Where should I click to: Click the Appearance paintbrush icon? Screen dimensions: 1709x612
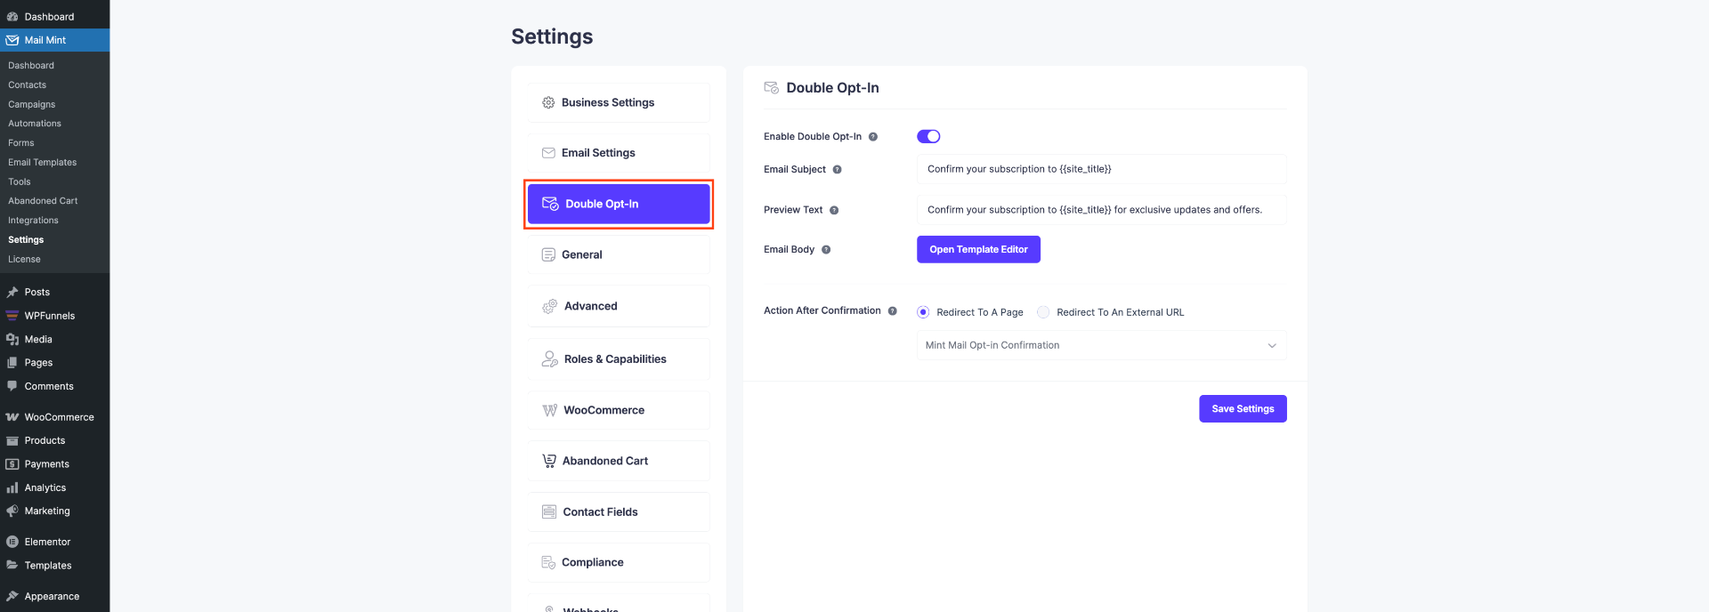coord(12,596)
